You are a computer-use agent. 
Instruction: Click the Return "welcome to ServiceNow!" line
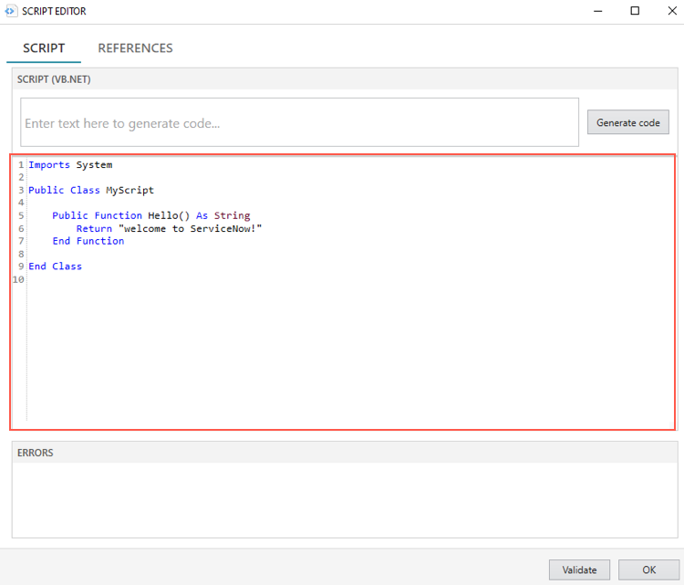pyautogui.click(x=169, y=228)
